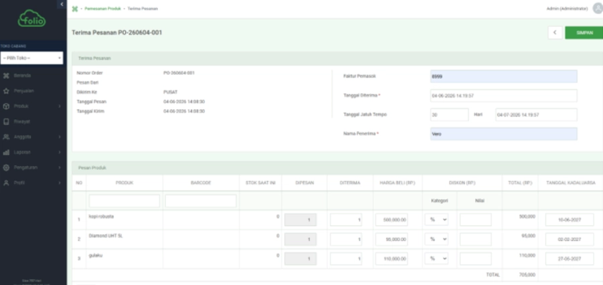Expand the Laporan submenu chevron
Image resolution: width=603 pixels, height=285 pixels.
coord(60,152)
